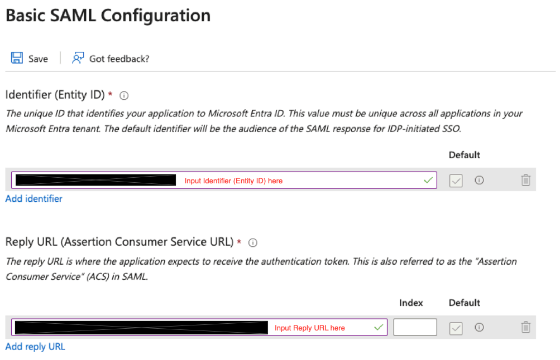Screen dimensions: 560x360
Task: Toggle Default checkbox in the Reply URL row
Action: [x=456, y=328]
